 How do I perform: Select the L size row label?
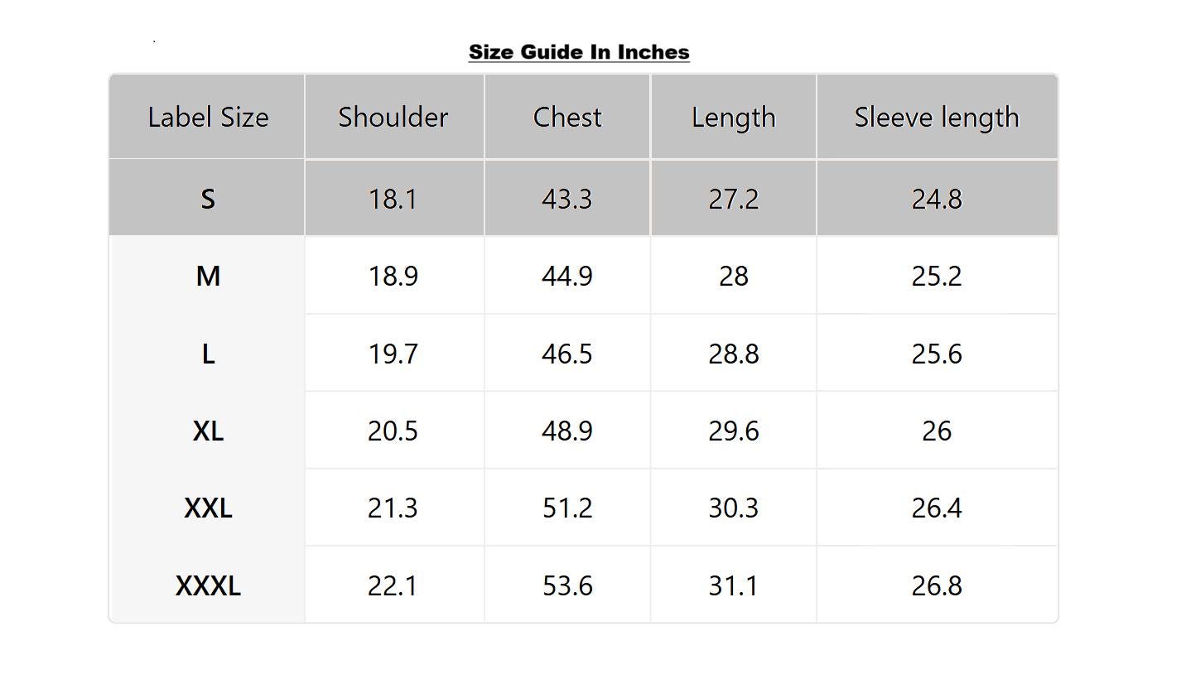coord(208,354)
